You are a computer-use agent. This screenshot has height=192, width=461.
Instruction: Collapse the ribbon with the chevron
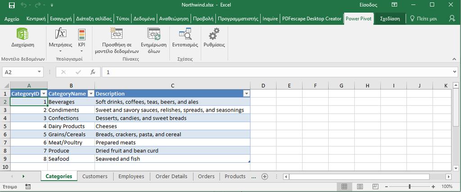click(454, 59)
